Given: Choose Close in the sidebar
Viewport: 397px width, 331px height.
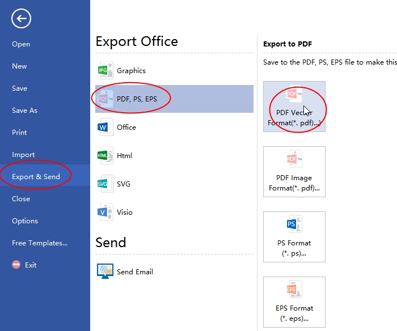Looking at the screenshot, I should coord(21,198).
